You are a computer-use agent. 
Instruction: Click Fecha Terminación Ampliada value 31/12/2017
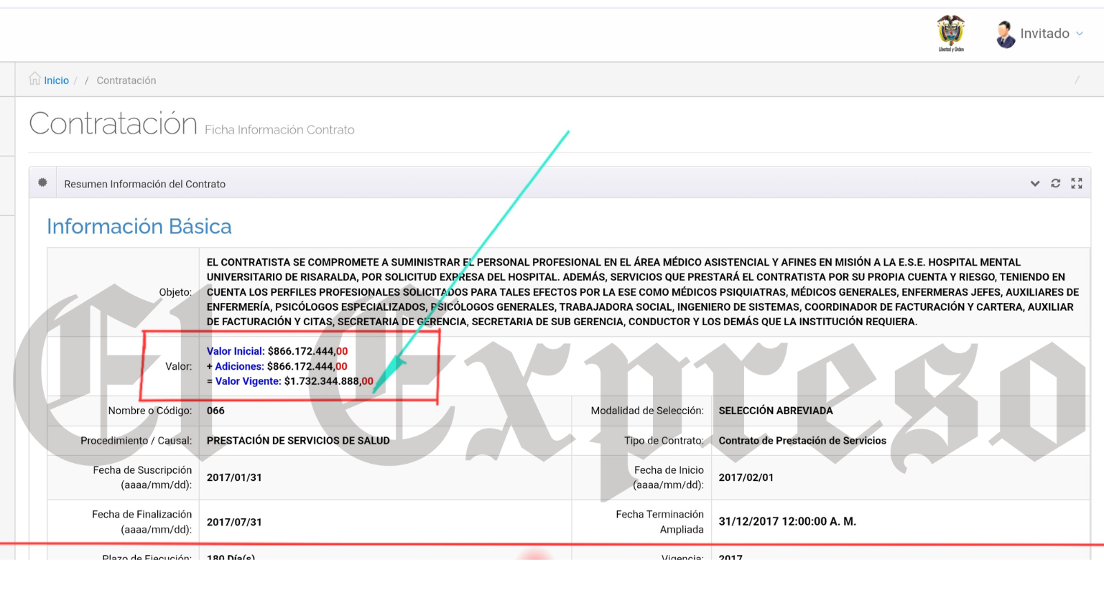[x=787, y=522]
